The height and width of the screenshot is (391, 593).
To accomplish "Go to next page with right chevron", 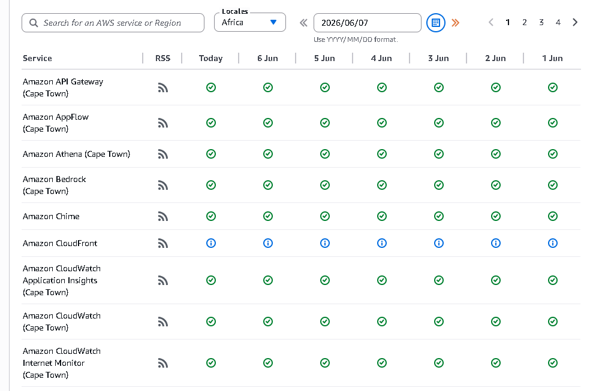I will point(575,22).
